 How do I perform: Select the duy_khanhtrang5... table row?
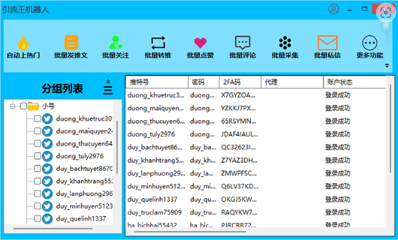click(256, 160)
